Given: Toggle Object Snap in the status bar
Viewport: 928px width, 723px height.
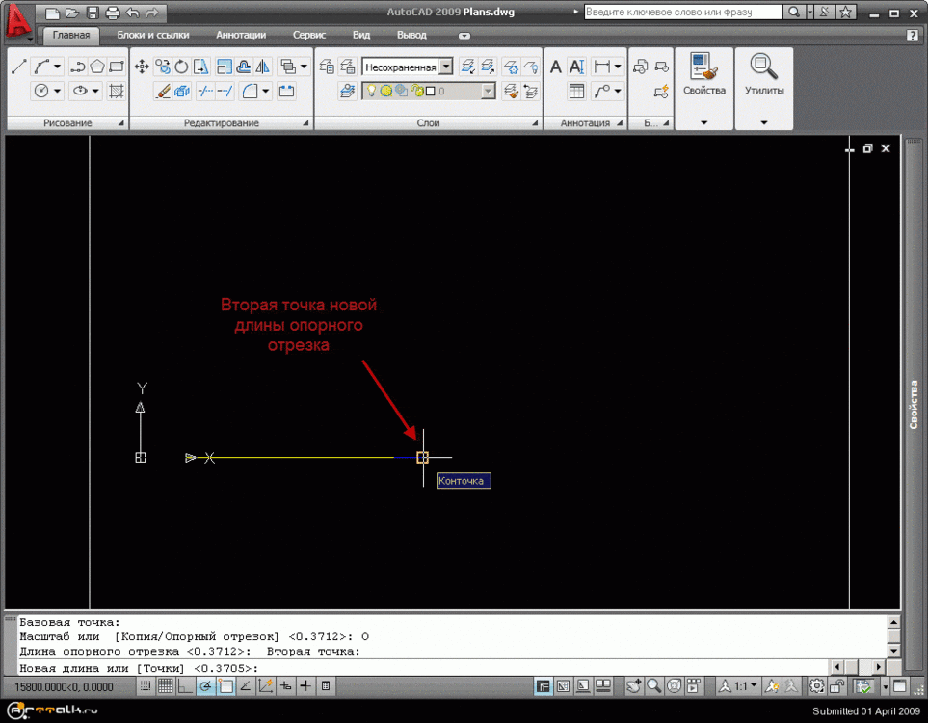Looking at the screenshot, I should [x=225, y=686].
